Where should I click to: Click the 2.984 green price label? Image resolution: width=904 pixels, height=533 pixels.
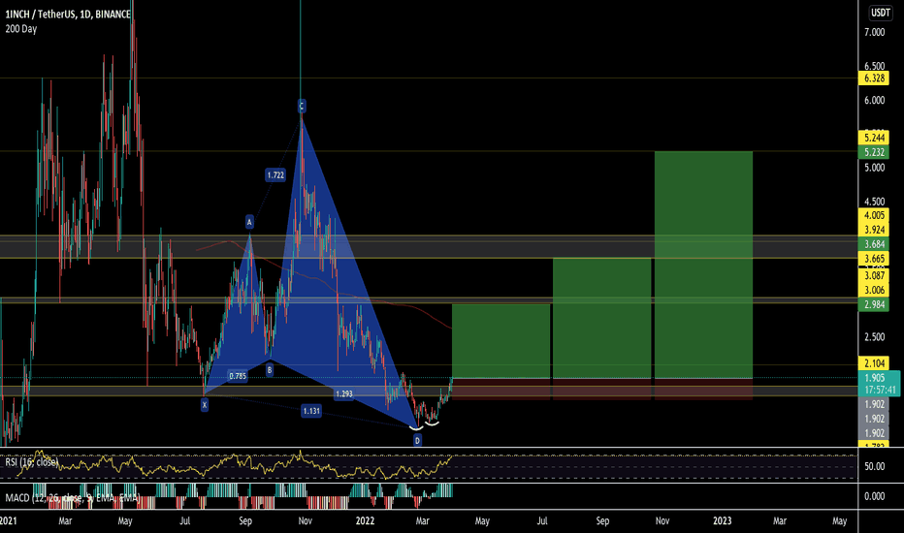click(x=874, y=304)
